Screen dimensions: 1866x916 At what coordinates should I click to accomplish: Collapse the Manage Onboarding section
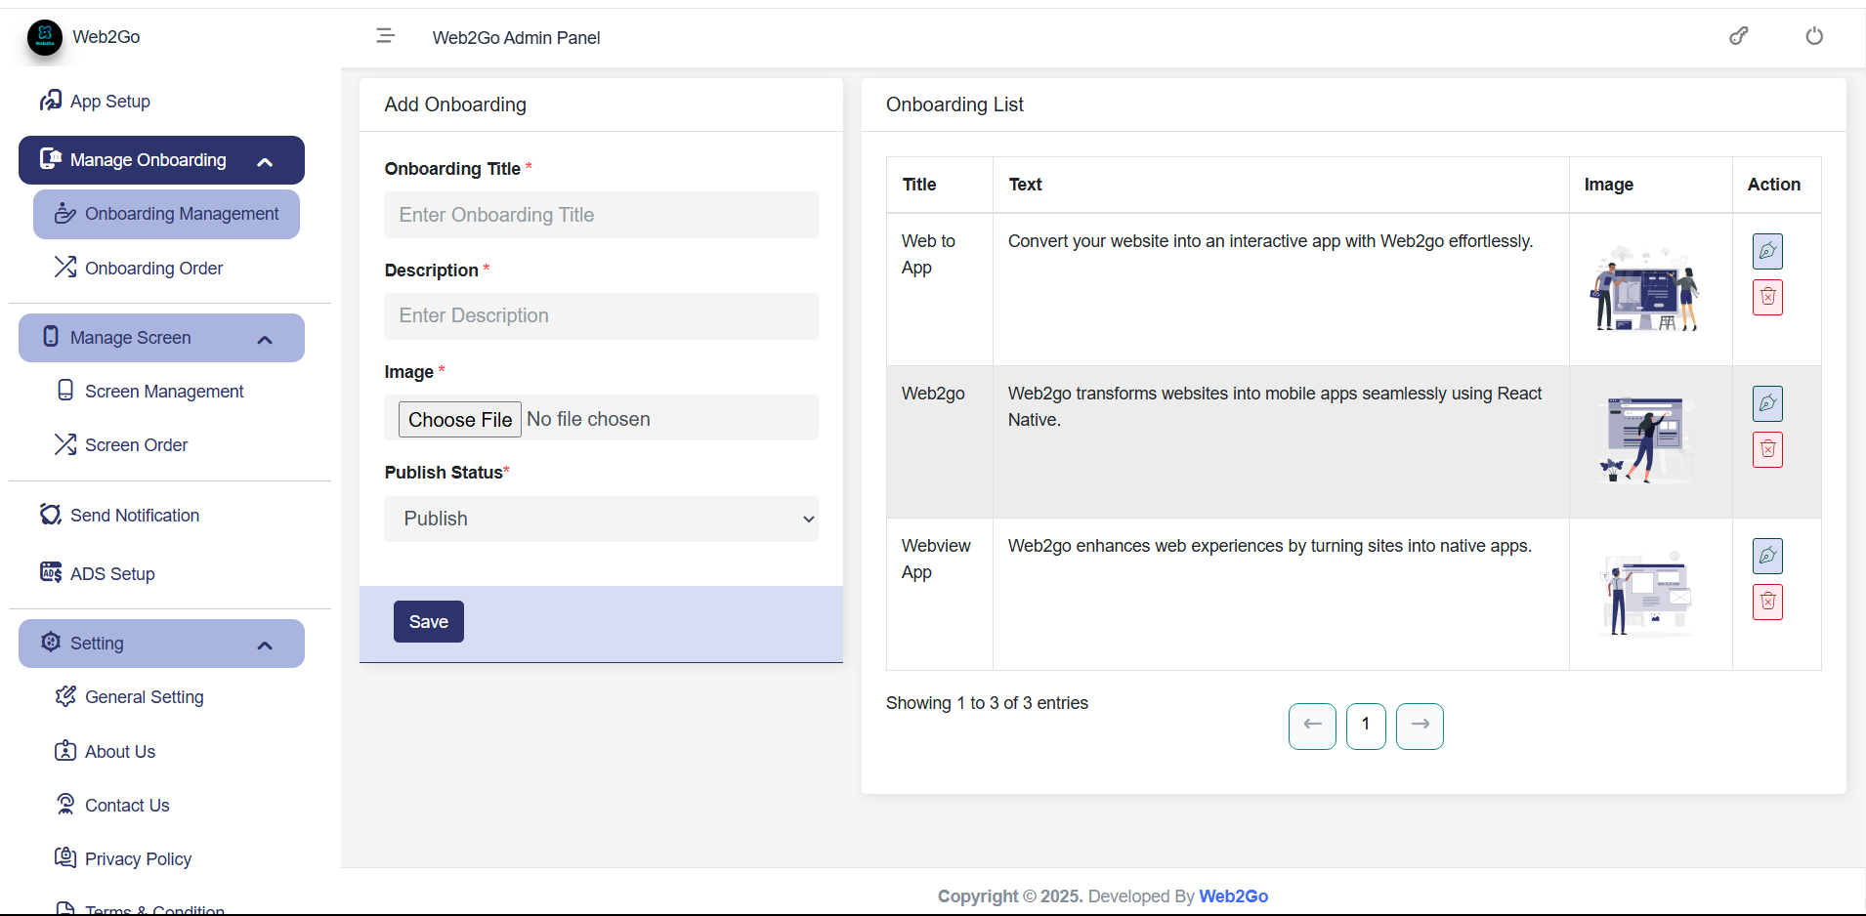(264, 161)
